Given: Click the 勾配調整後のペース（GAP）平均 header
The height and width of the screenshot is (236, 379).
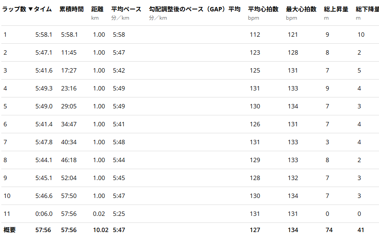Looking at the screenshot, I should (194, 10).
